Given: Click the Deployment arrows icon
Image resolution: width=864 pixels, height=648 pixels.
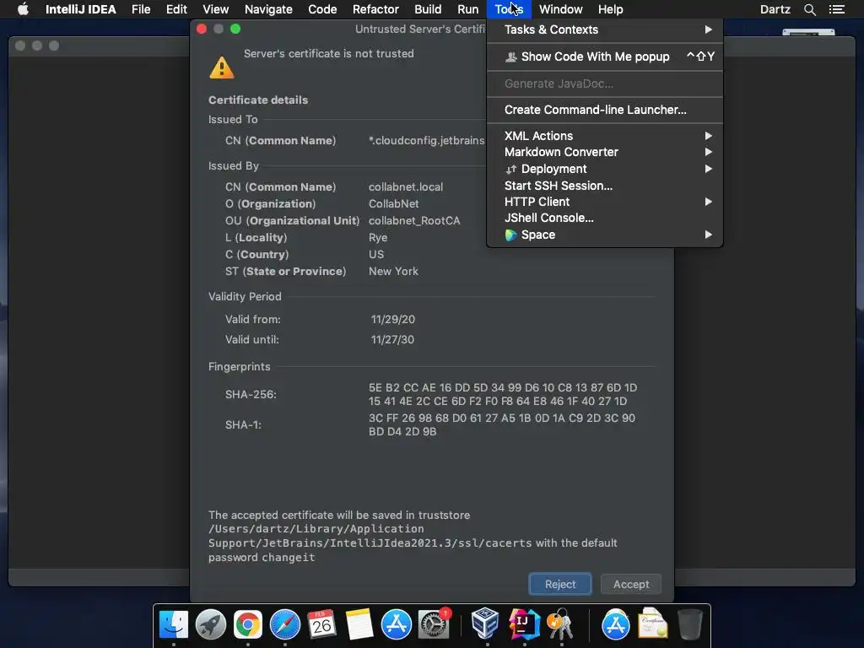Looking at the screenshot, I should point(511,169).
